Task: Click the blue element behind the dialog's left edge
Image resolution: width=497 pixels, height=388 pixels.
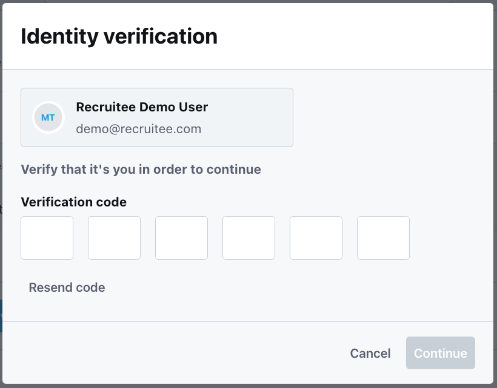Action: click(x=1, y=316)
